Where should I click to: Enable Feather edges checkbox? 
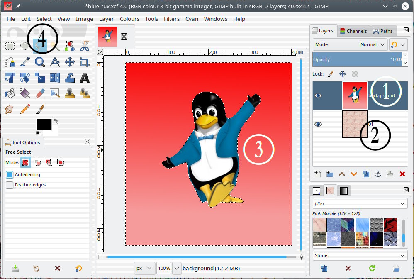pos(10,185)
